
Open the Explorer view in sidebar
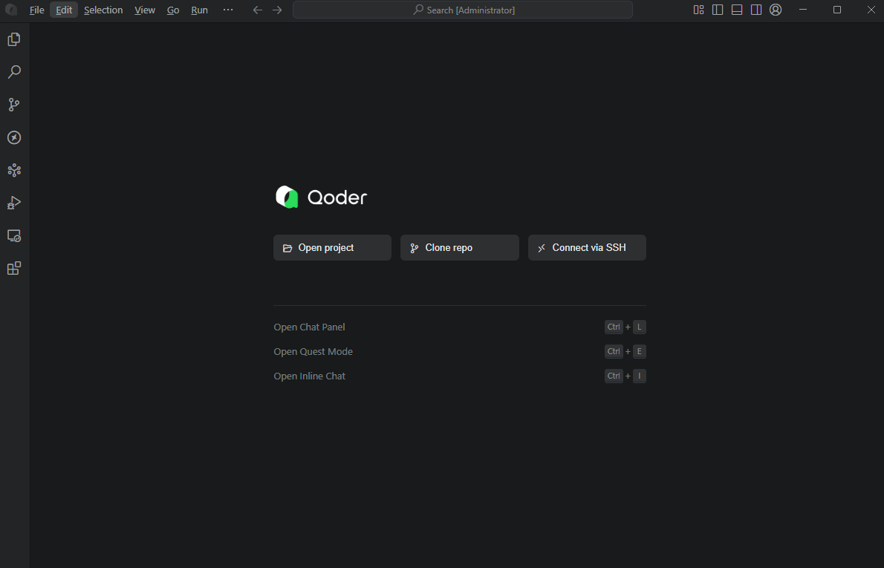(14, 39)
